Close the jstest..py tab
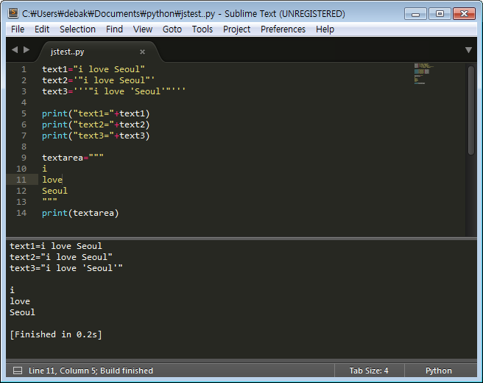This screenshot has height=383, width=483. (x=142, y=52)
